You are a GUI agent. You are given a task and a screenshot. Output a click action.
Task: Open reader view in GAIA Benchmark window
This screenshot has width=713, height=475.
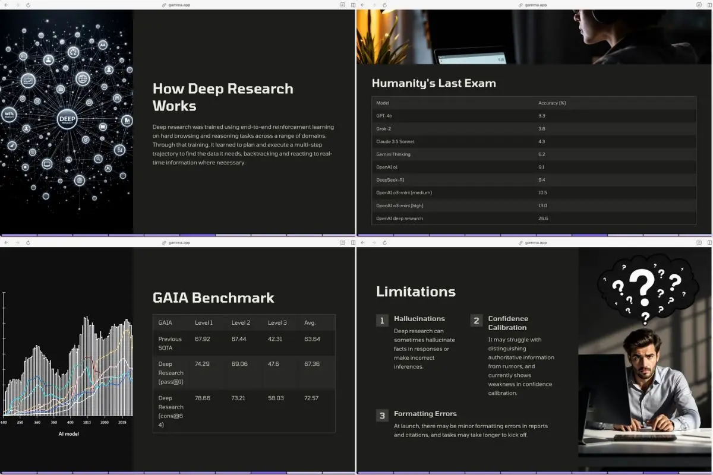pyautogui.click(x=342, y=242)
